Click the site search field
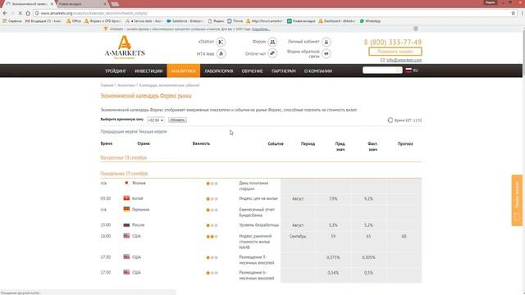The height and width of the screenshot is (295, 525). pyautogui.click(x=382, y=70)
